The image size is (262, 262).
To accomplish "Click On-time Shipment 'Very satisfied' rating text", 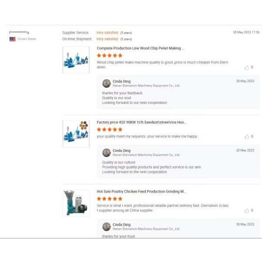I will click(107, 39).
